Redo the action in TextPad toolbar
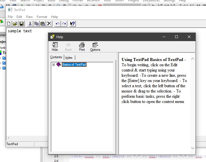 tap(64, 24)
